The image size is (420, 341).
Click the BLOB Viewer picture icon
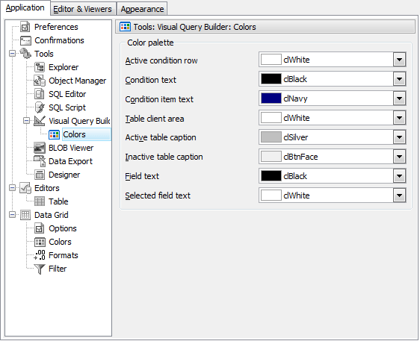pos(40,148)
